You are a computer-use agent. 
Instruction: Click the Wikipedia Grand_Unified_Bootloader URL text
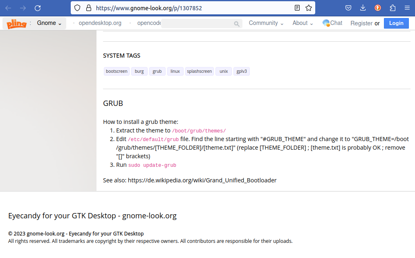[x=202, y=180]
